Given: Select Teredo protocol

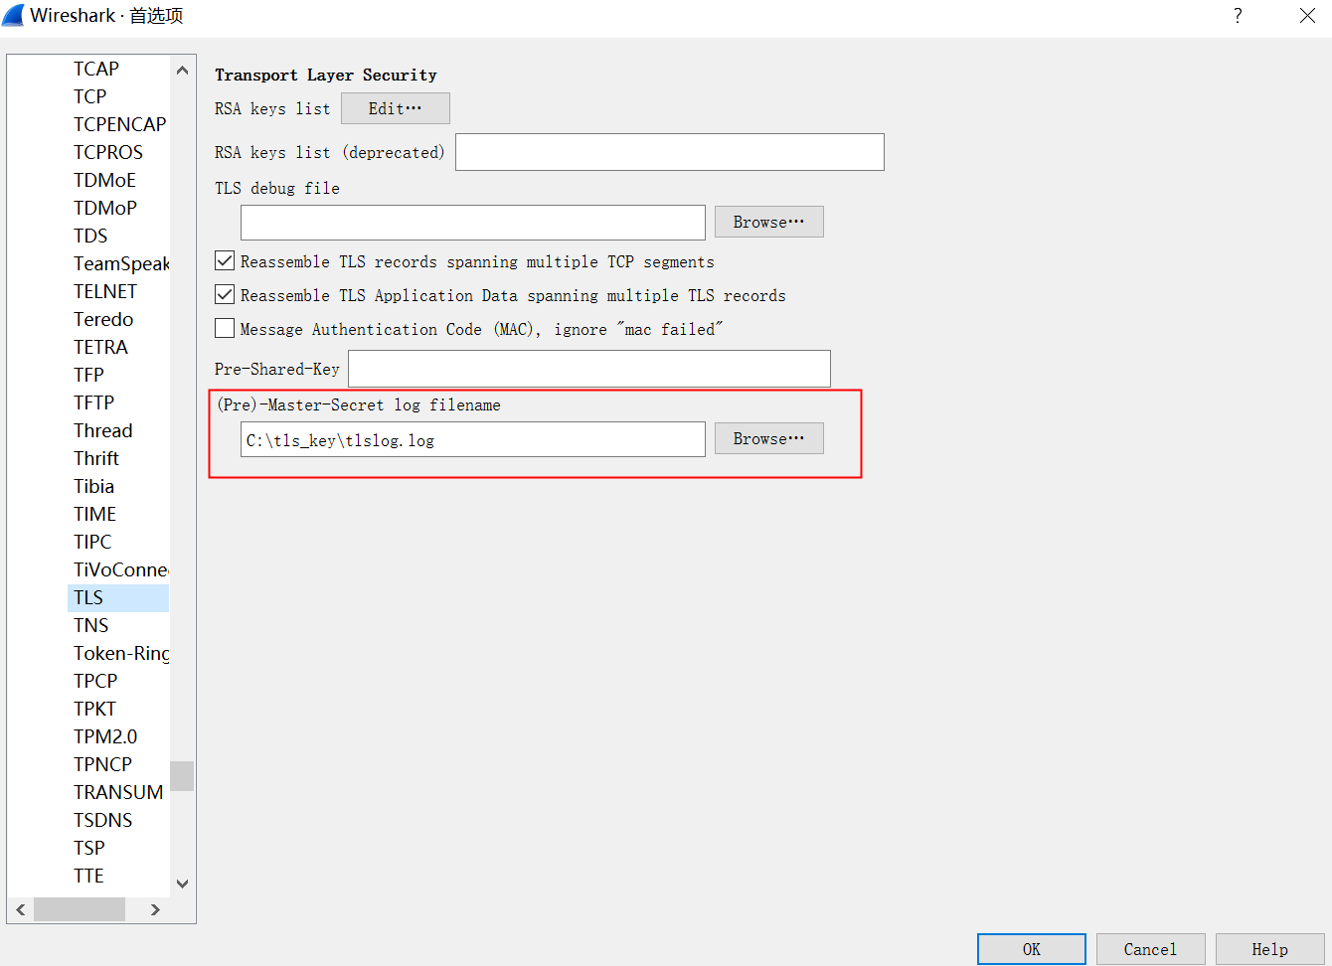Looking at the screenshot, I should 103,319.
